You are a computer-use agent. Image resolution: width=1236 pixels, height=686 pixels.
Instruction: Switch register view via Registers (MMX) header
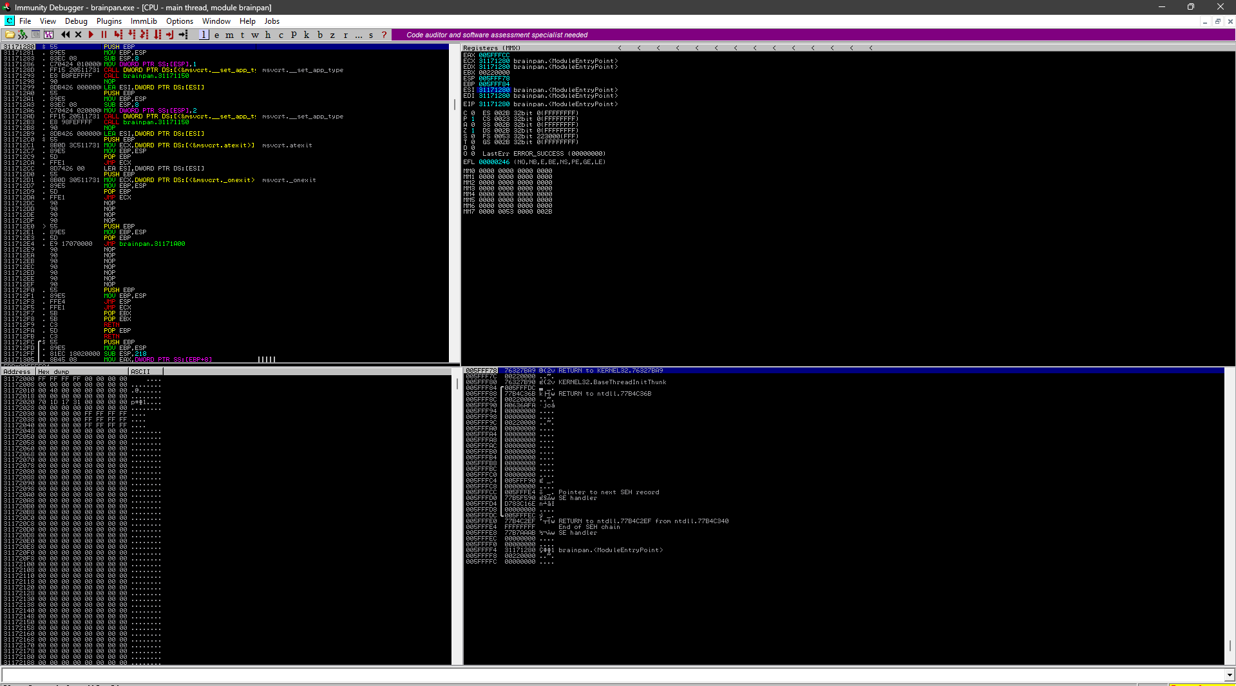point(491,48)
